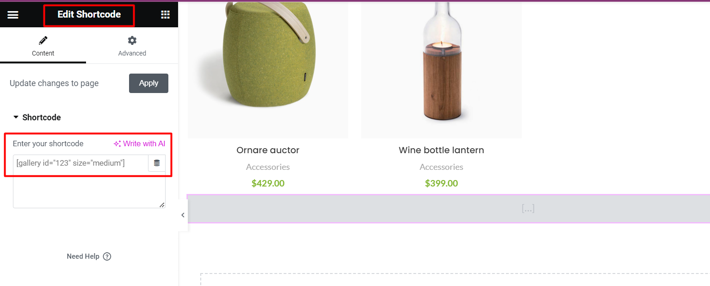Image resolution: width=710 pixels, height=286 pixels.
Task: Click the Content pencil icon
Action: [43, 40]
